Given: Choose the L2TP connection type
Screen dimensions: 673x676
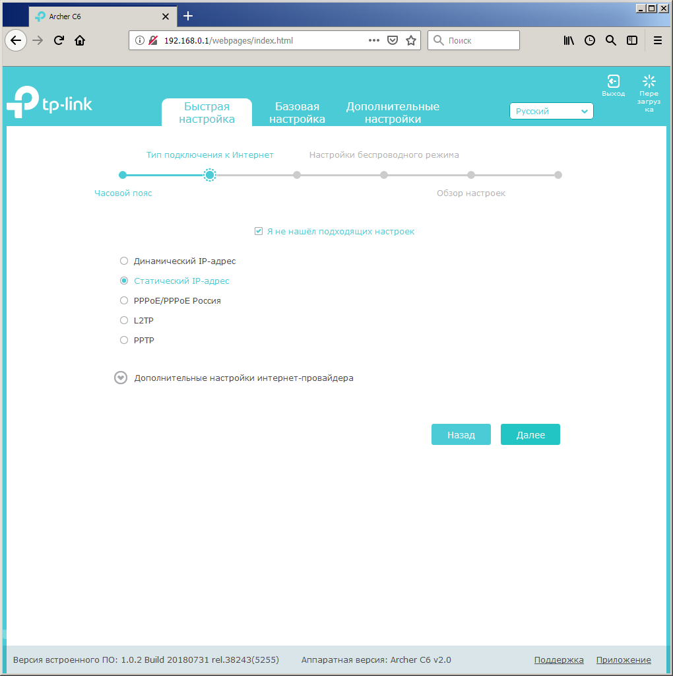Looking at the screenshot, I should pyautogui.click(x=124, y=320).
